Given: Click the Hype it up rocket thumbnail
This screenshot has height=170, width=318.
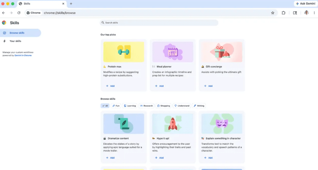Looking at the screenshot, I should pyautogui.click(x=173, y=124).
